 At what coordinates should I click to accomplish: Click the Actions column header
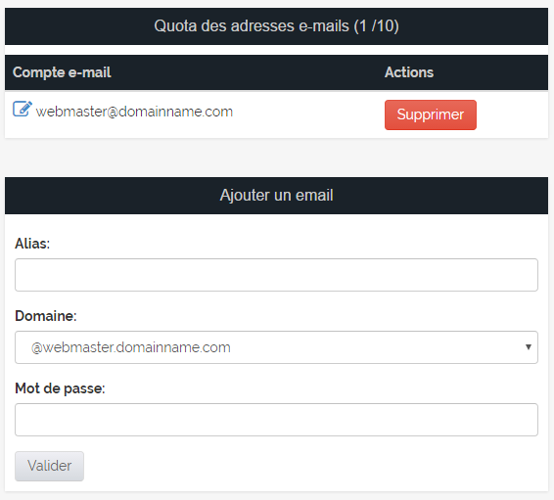[x=409, y=72]
